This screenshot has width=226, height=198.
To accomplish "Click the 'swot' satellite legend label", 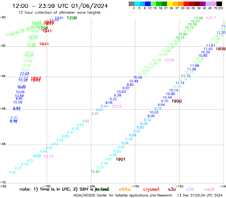I will pos(210,189).
